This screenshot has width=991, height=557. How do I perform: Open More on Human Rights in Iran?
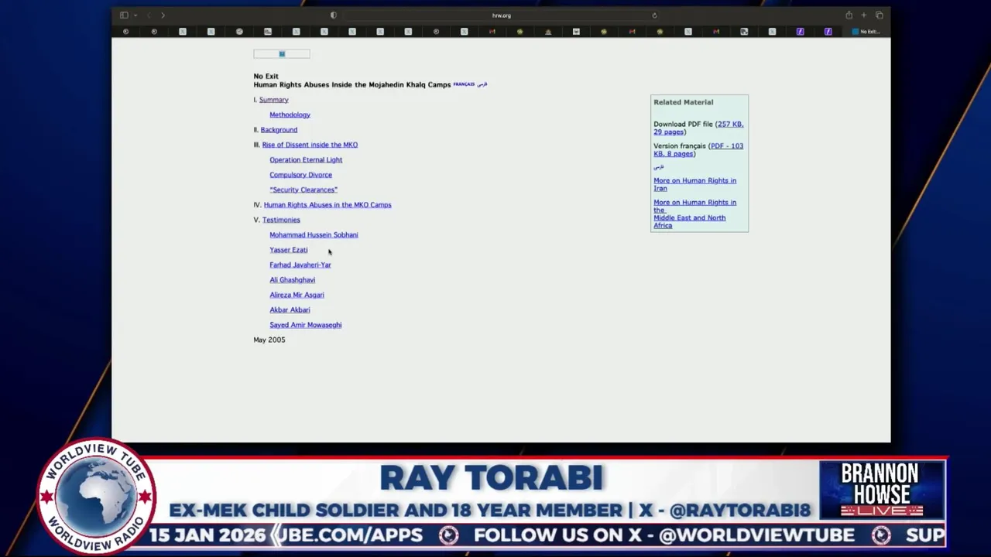coord(694,184)
